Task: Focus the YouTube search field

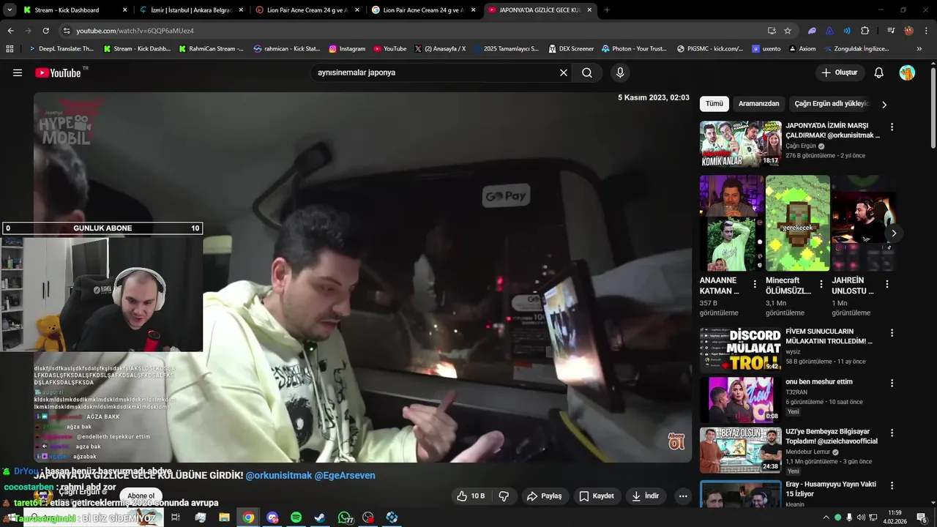Action: [436, 72]
